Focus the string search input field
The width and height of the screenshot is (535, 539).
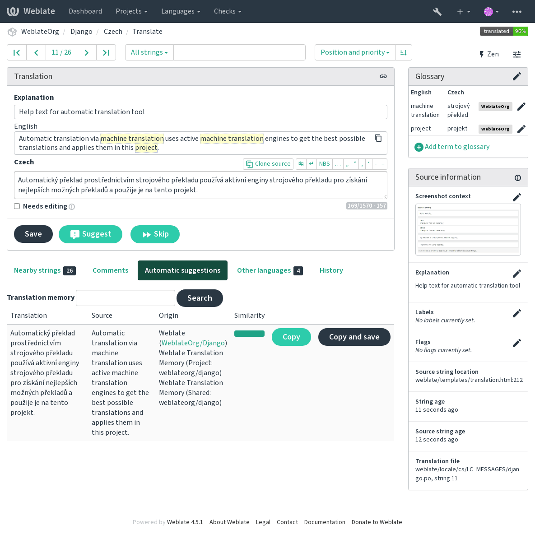coord(239,53)
